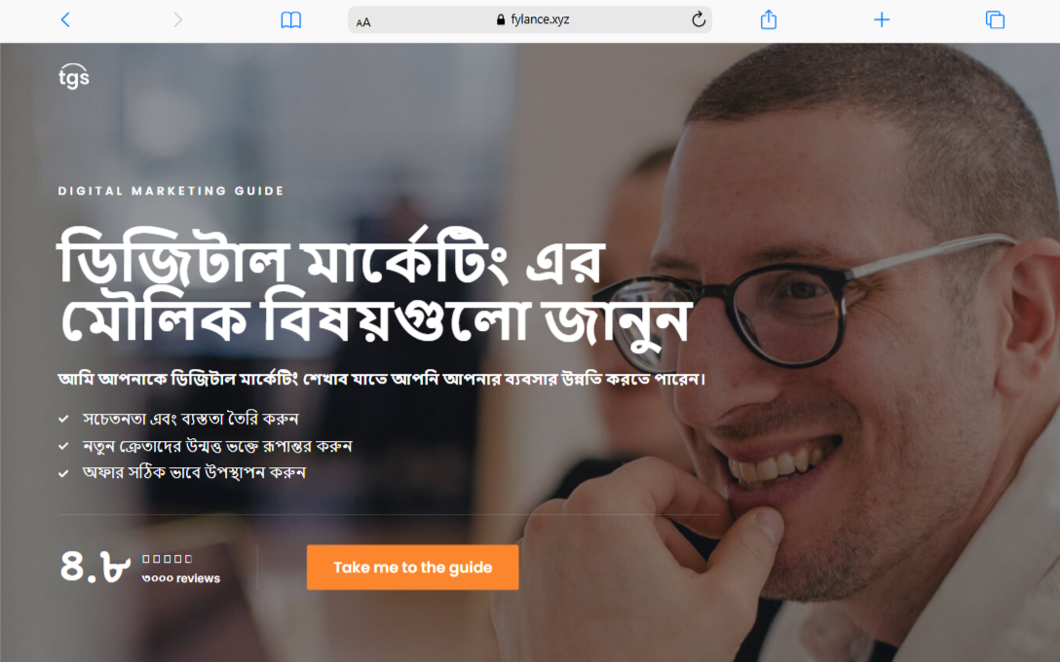Add a new tab with the plus icon
1060x662 pixels.
(882, 19)
